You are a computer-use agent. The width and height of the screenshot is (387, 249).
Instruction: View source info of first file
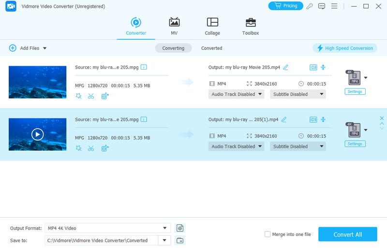(144, 67)
